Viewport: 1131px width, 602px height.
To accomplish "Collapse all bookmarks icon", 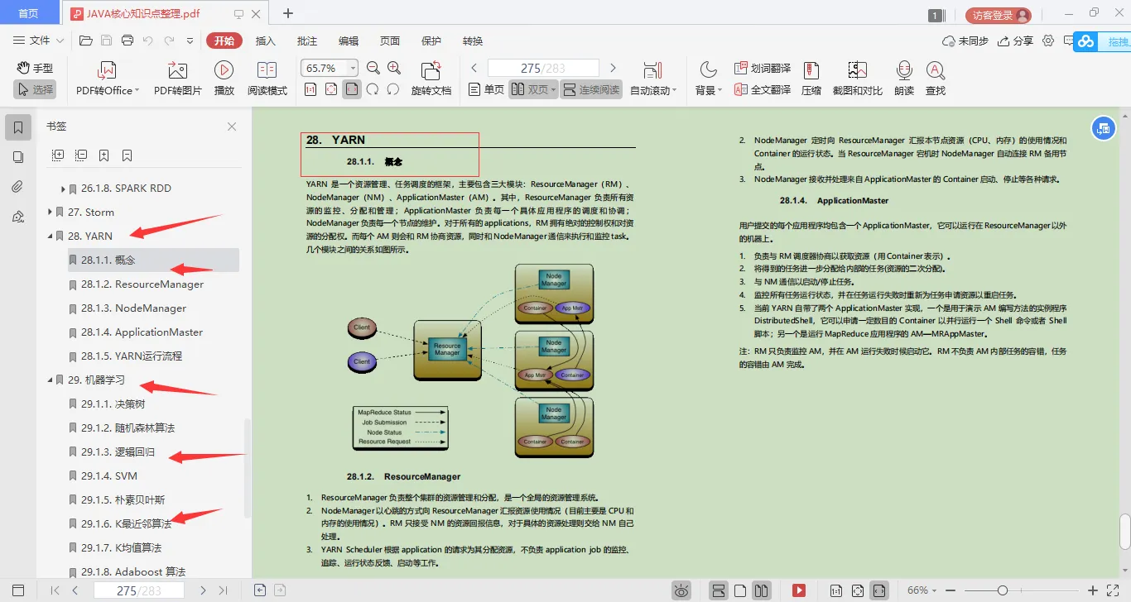I will (x=81, y=155).
